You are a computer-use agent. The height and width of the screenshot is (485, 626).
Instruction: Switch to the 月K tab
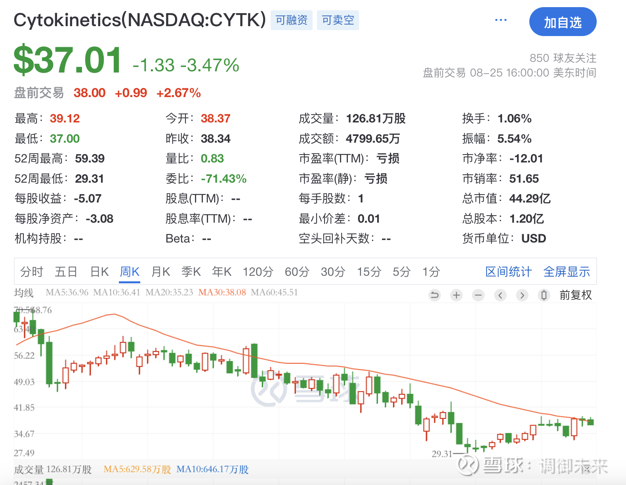click(x=160, y=272)
